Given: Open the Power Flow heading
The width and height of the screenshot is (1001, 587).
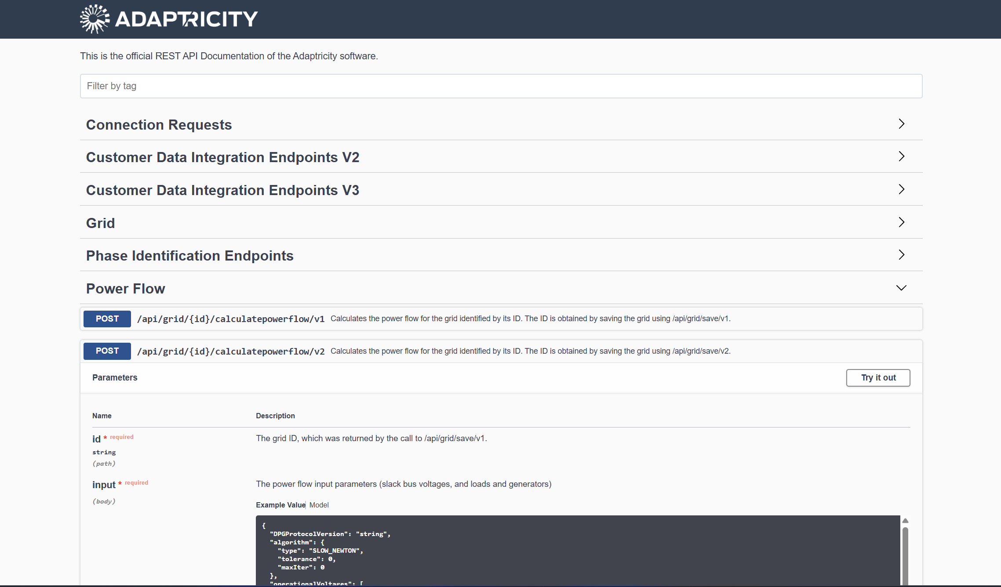Looking at the screenshot, I should (125, 289).
